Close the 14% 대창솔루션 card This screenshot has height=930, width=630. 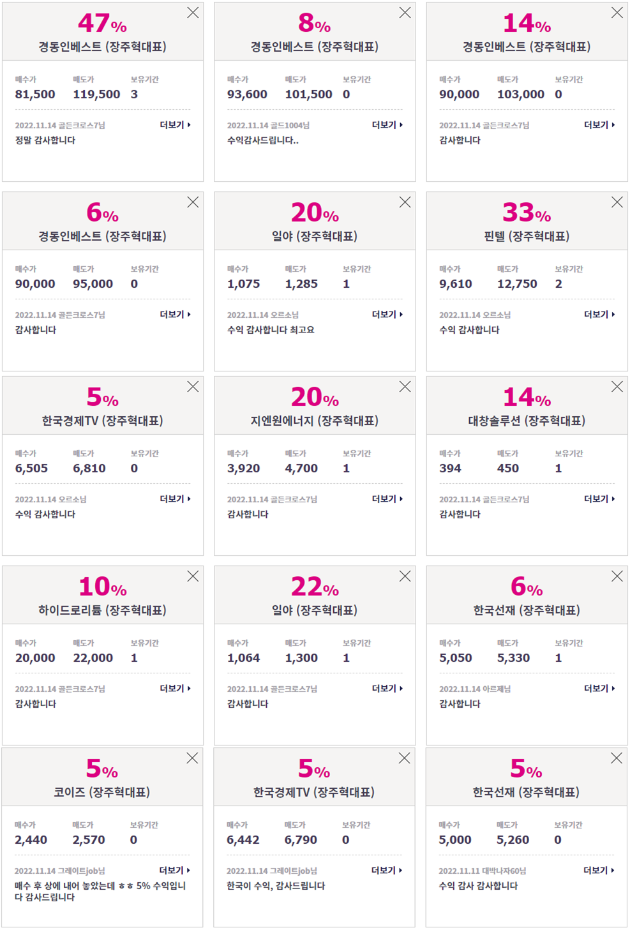(617, 387)
